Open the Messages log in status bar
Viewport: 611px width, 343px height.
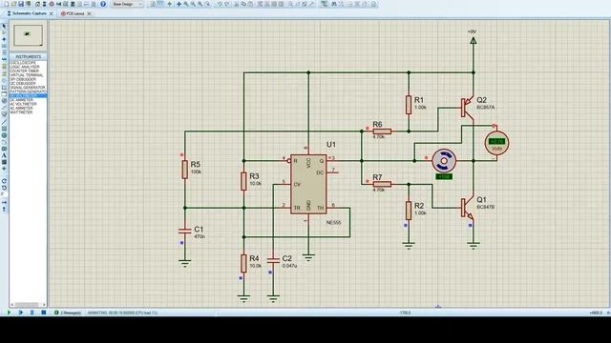click(68, 313)
